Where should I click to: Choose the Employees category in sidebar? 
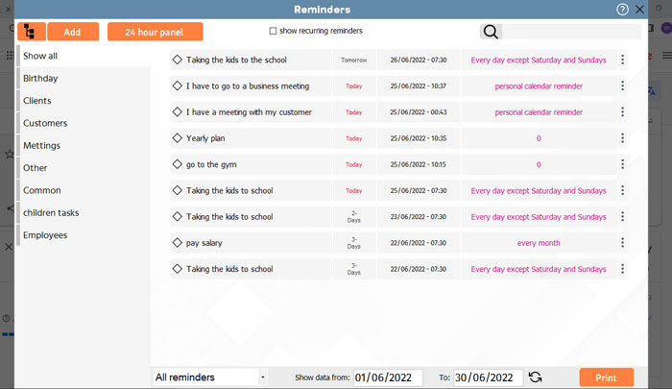[45, 235]
